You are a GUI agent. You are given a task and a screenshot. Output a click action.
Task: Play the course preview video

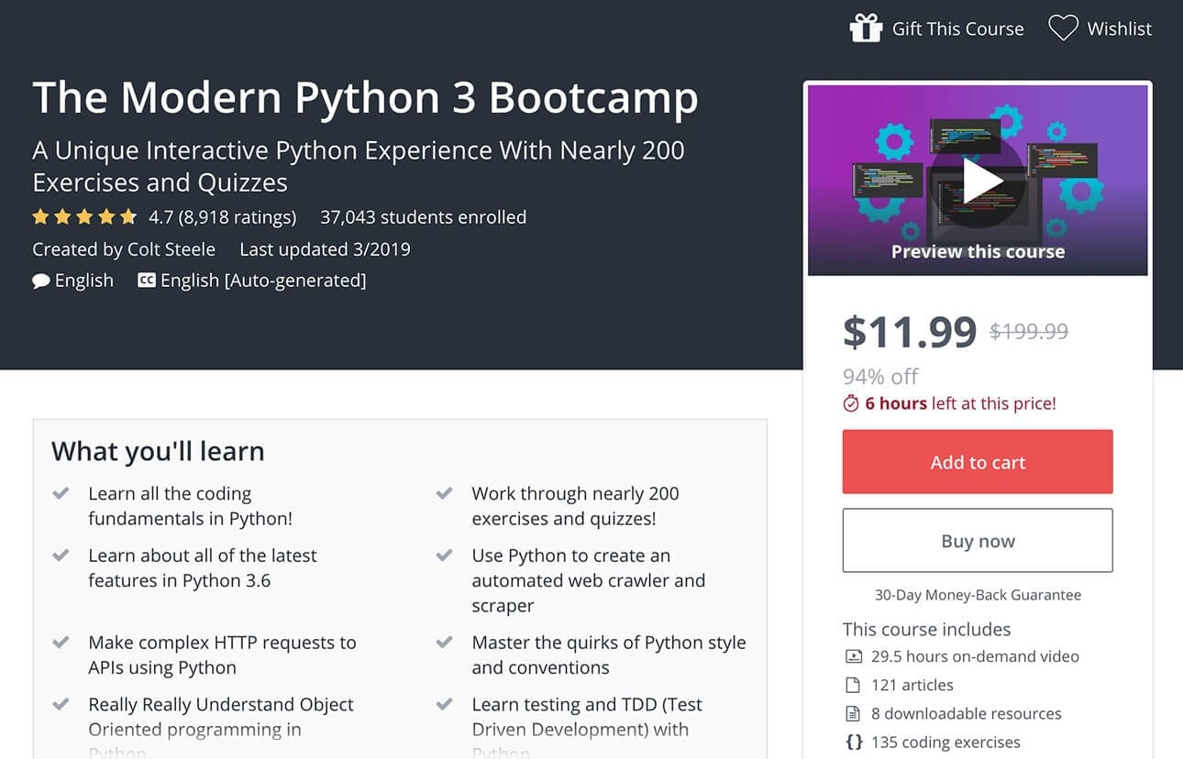978,181
